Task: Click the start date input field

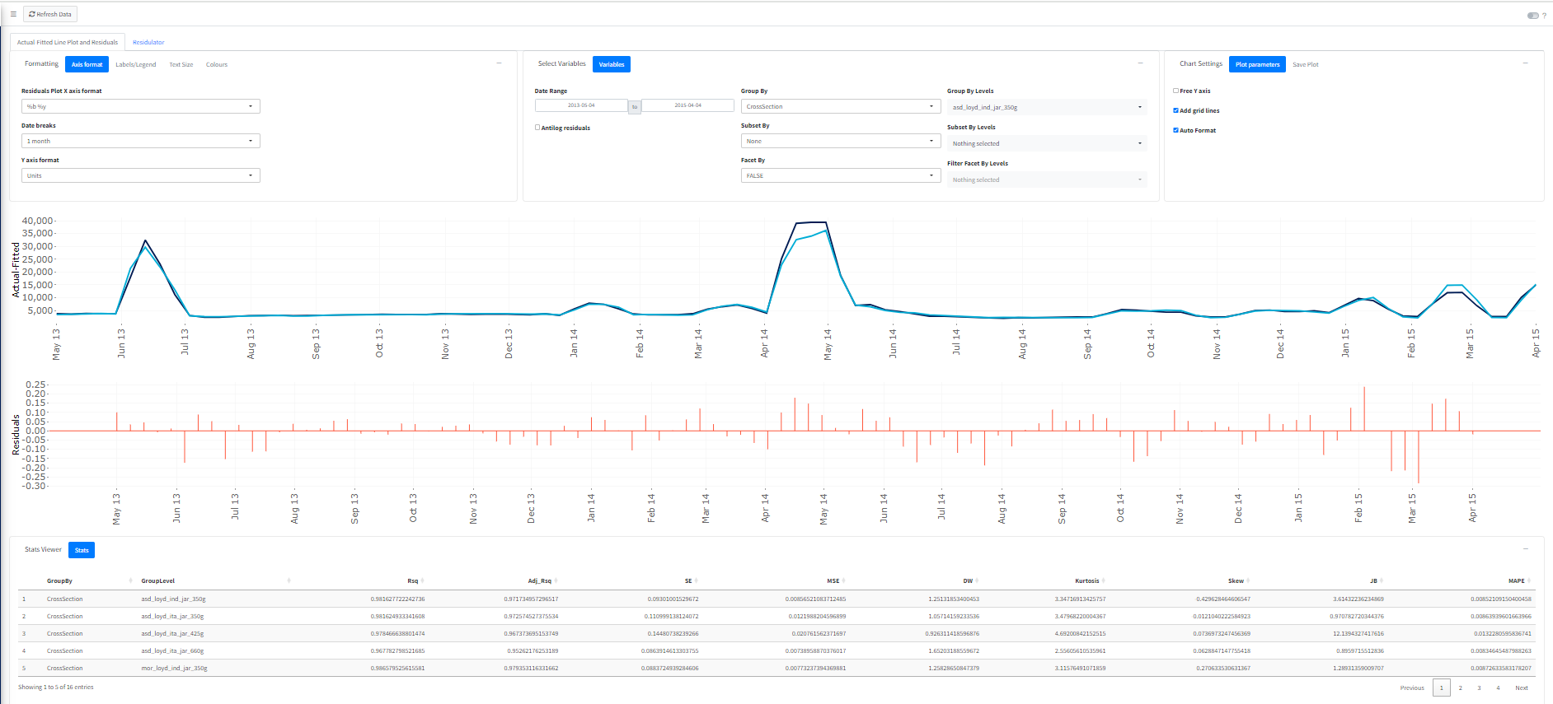Action: pyautogui.click(x=581, y=105)
